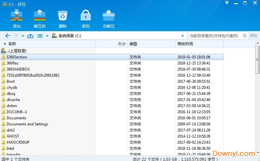Go back with the left arrow

click(8, 36)
